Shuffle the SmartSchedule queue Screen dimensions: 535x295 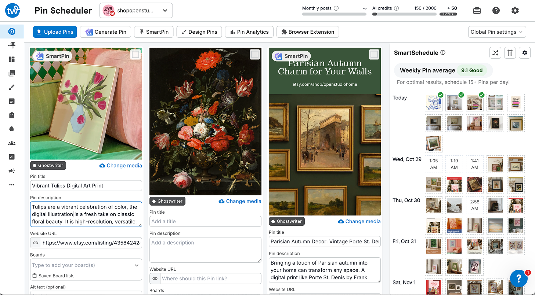pyautogui.click(x=495, y=53)
